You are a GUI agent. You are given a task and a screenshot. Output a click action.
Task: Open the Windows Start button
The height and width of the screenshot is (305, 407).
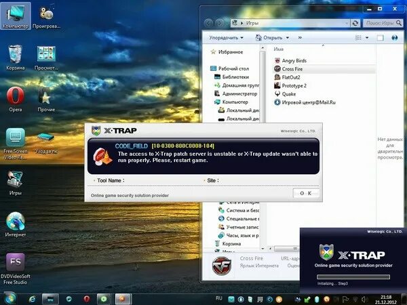(x=10, y=299)
